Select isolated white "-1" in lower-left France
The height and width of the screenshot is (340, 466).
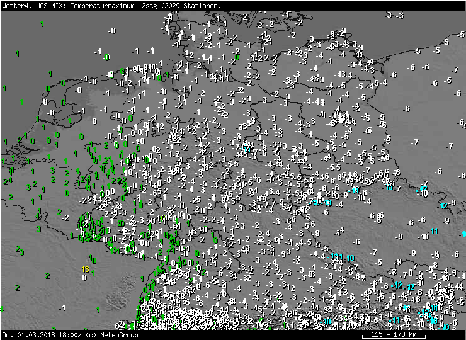pos(62,307)
